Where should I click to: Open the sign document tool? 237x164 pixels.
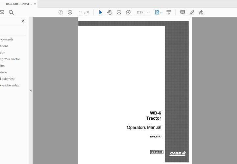pos(201,12)
